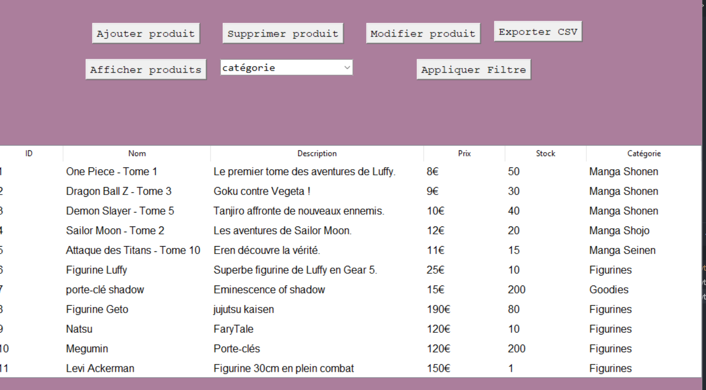Click stock value 30

coord(514,191)
